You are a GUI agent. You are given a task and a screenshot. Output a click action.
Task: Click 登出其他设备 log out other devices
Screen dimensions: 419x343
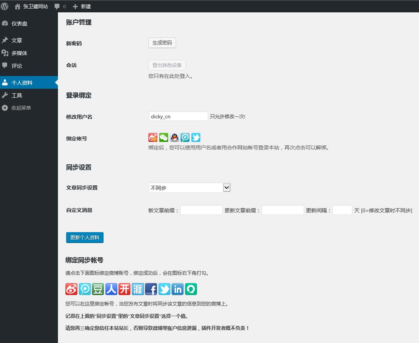[167, 65]
